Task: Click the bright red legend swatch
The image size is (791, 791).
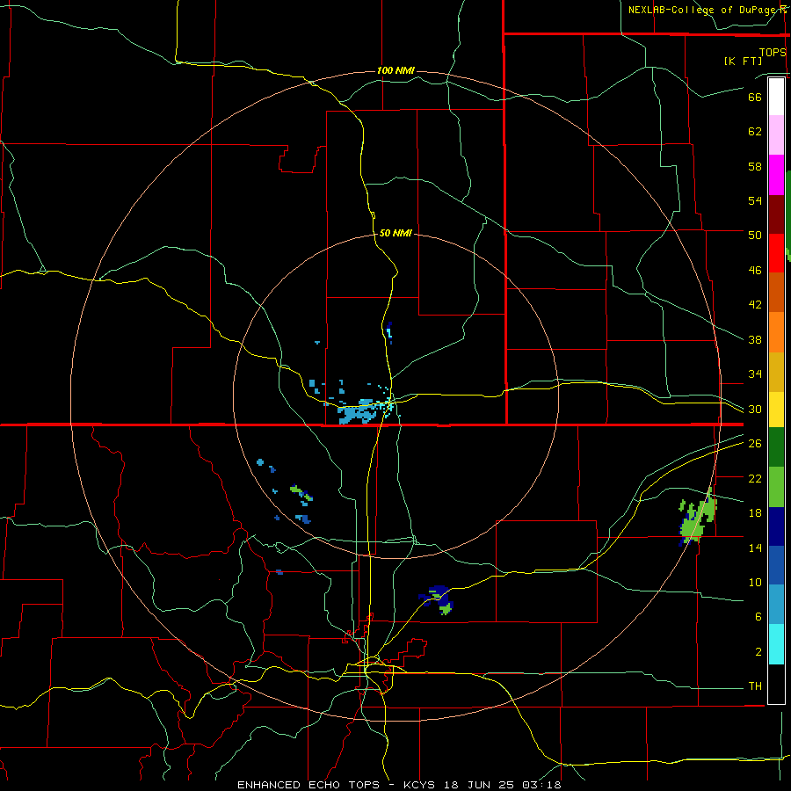Action: (776, 253)
